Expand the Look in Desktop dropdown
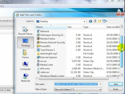The width and height of the screenshot is (125, 94). tap(84, 21)
